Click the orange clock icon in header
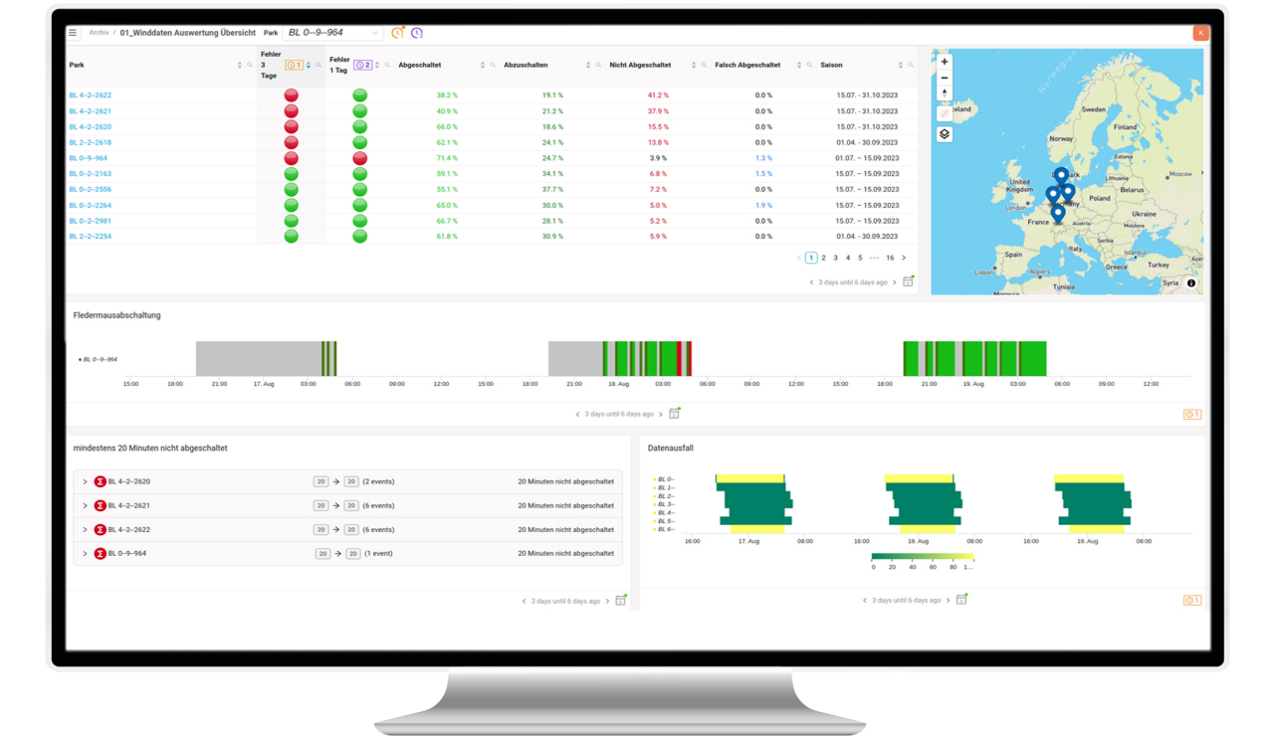1274x736 pixels. click(x=398, y=33)
